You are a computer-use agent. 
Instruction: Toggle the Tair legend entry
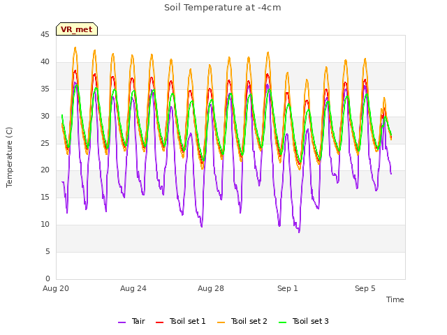tap(131, 321)
